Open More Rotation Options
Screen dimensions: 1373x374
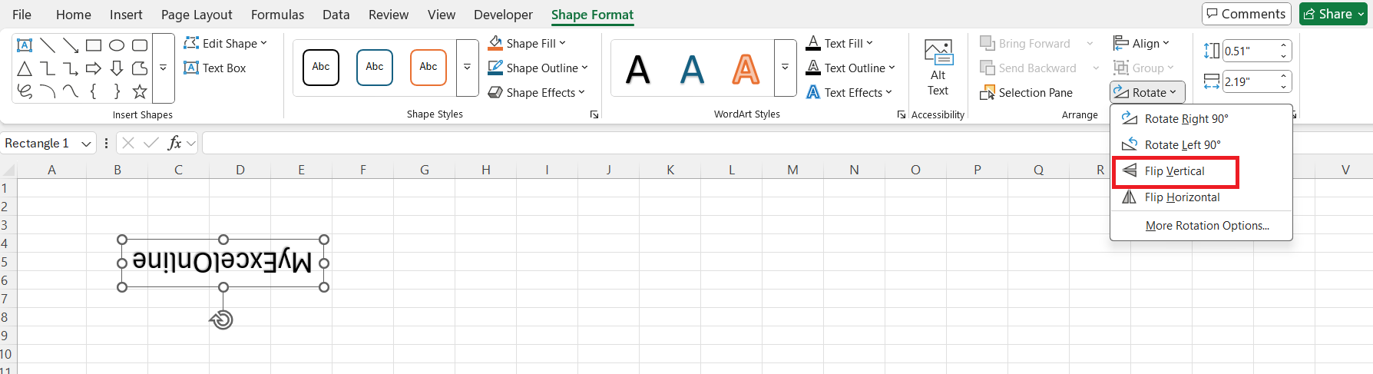pyautogui.click(x=1201, y=226)
